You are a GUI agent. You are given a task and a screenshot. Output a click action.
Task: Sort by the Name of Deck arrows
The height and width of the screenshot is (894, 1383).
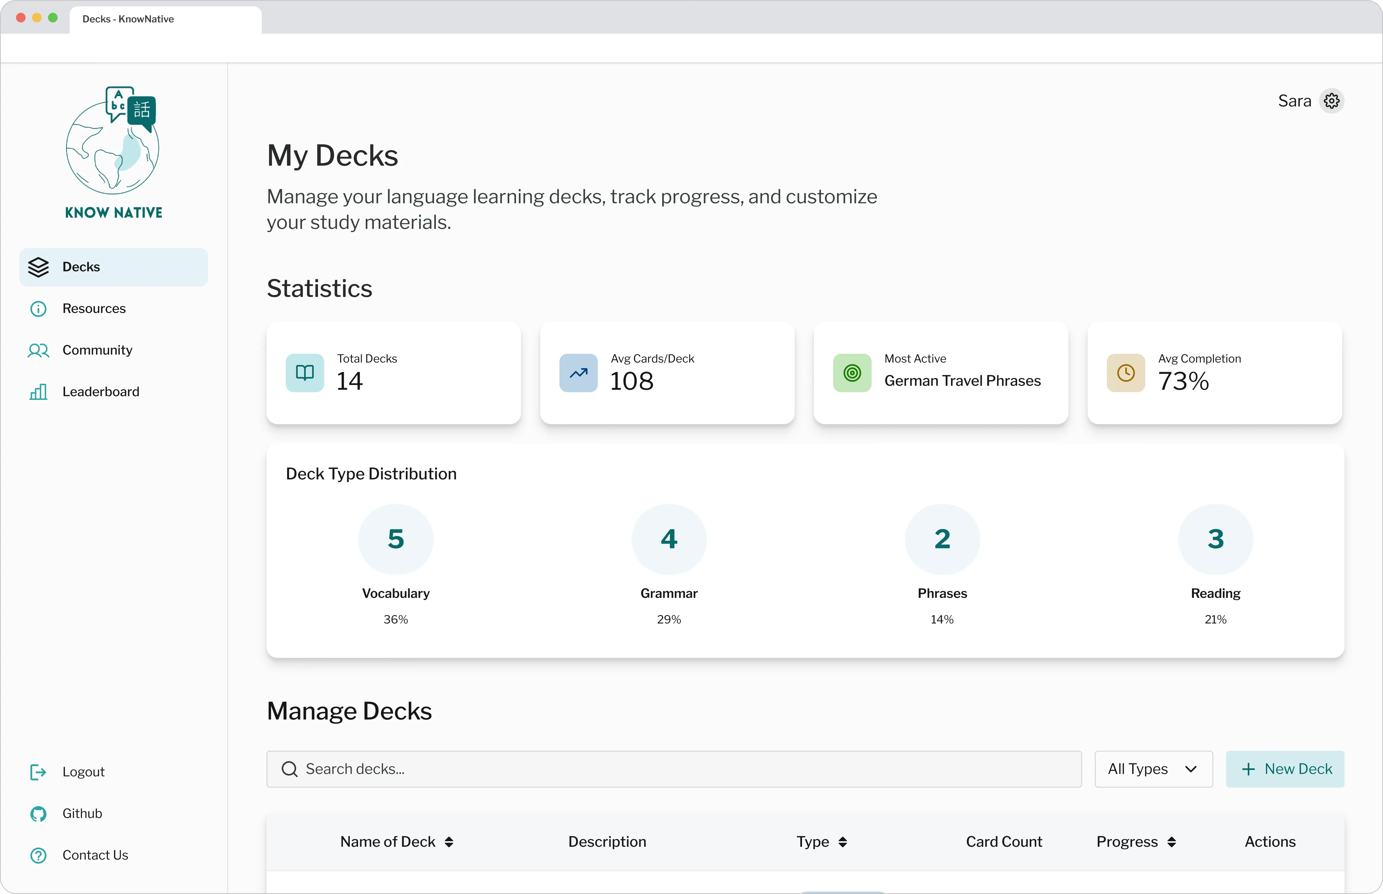pos(449,842)
